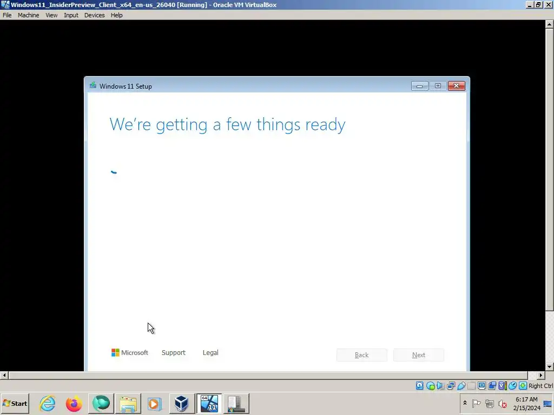Click the vertical scrollbar thumb
554x415 pixels.
click(x=550, y=169)
